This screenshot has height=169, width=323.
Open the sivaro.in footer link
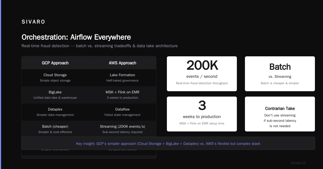298,163
